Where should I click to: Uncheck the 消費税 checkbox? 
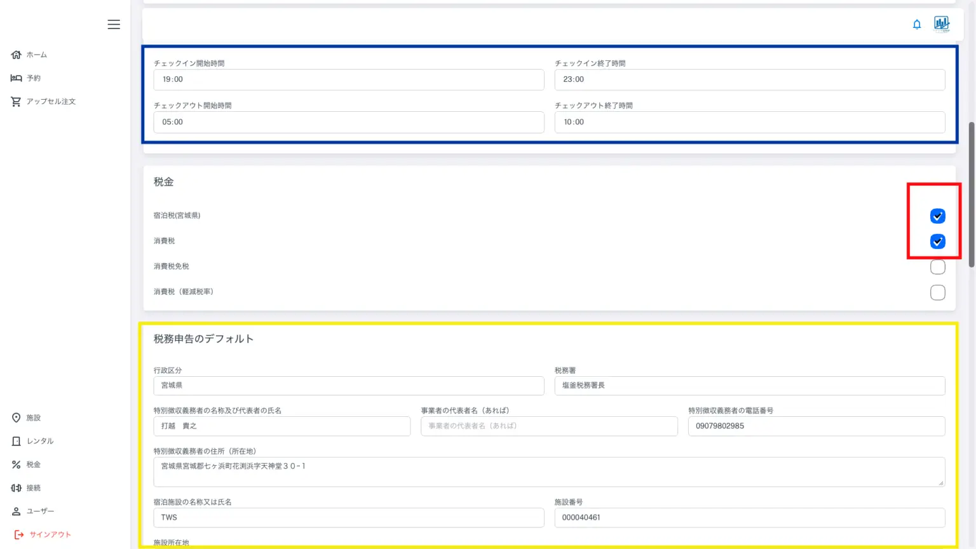(937, 241)
